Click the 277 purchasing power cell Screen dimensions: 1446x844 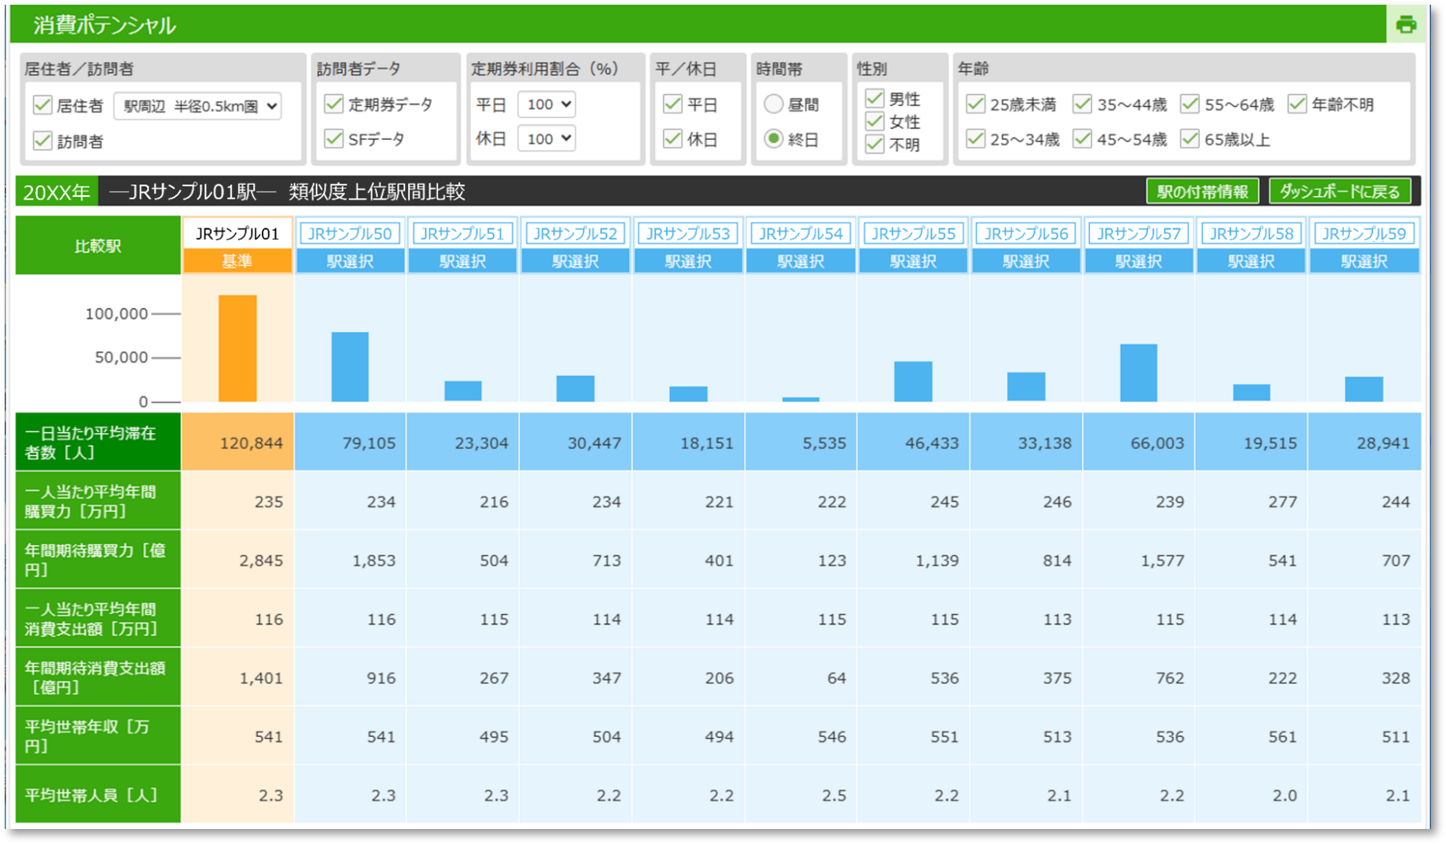click(x=1251, y=501)
